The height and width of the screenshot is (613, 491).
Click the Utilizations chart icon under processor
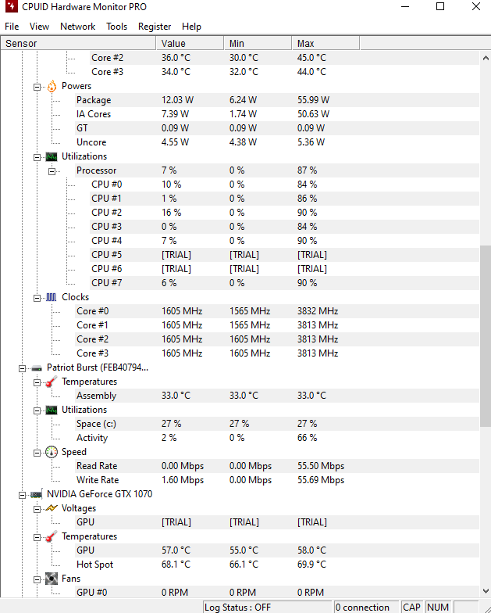pos(52,156)
